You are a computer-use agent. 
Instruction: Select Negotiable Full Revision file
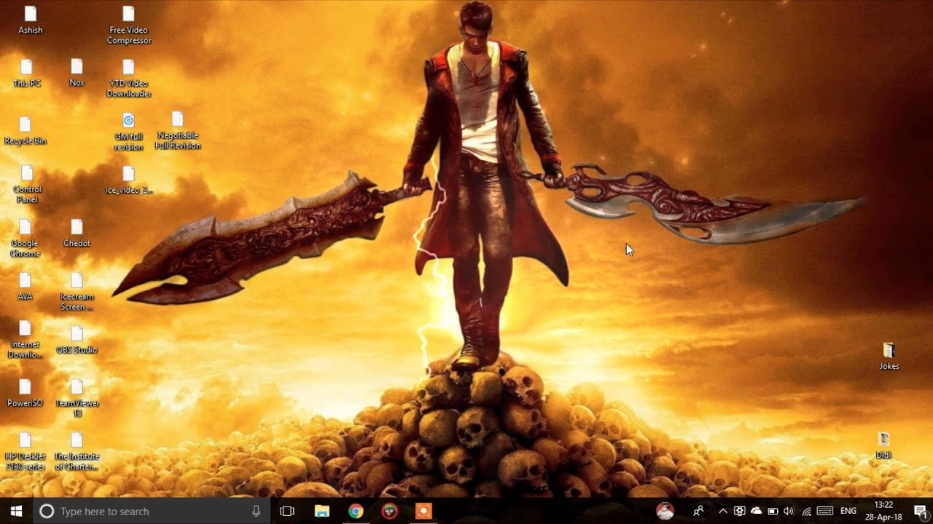(178, 131)
